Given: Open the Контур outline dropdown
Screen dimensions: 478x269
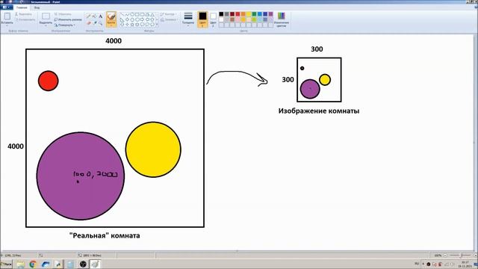Looking at the screenshot, I should coord(168,14).
